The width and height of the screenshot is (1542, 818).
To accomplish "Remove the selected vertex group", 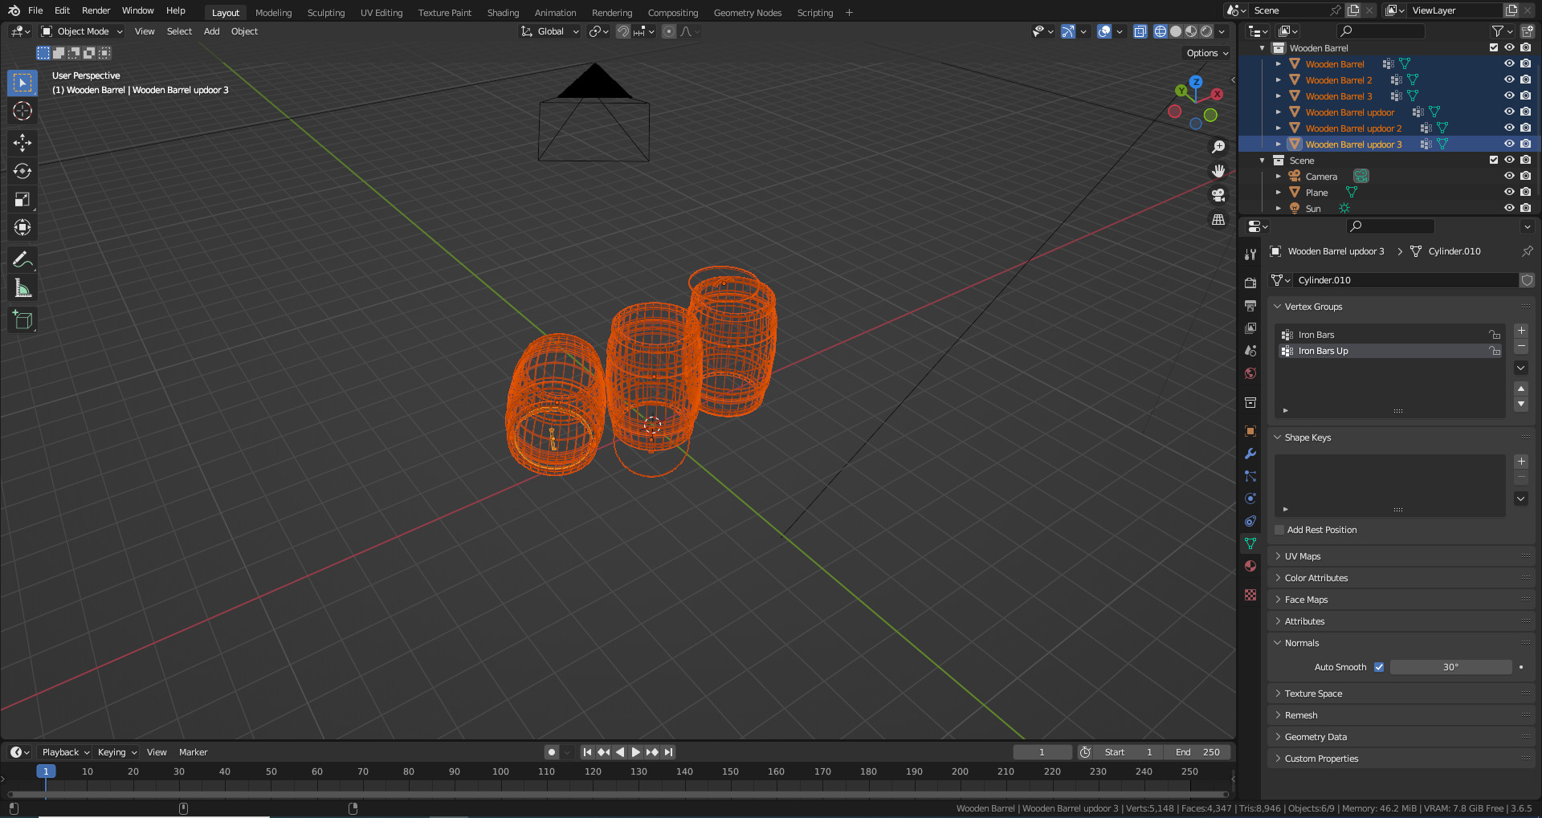I will click(x=1521, y=346).
